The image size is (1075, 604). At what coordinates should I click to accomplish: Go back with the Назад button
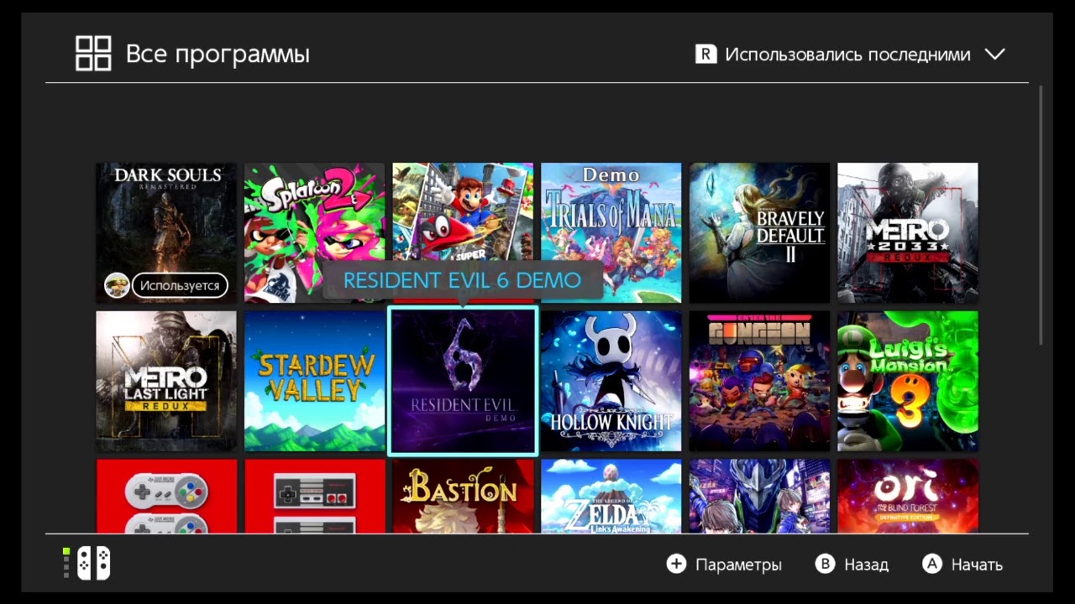coord(852,565)
